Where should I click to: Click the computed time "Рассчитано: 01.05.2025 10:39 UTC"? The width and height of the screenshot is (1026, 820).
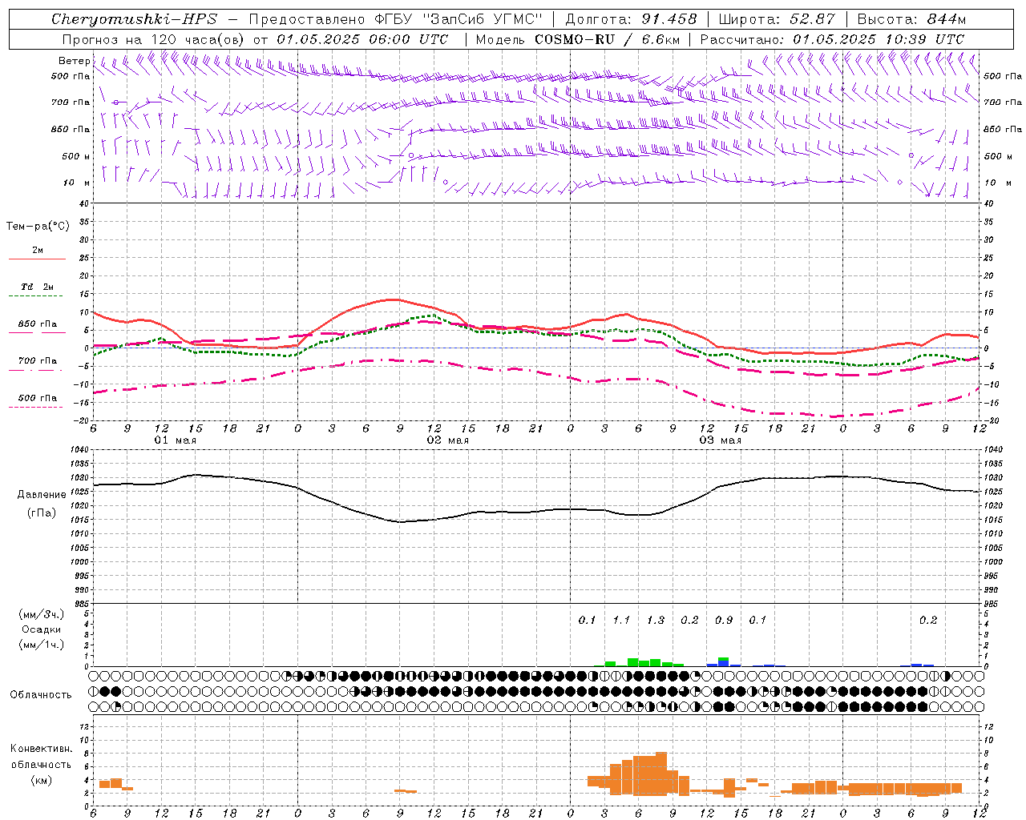[832, 39]
